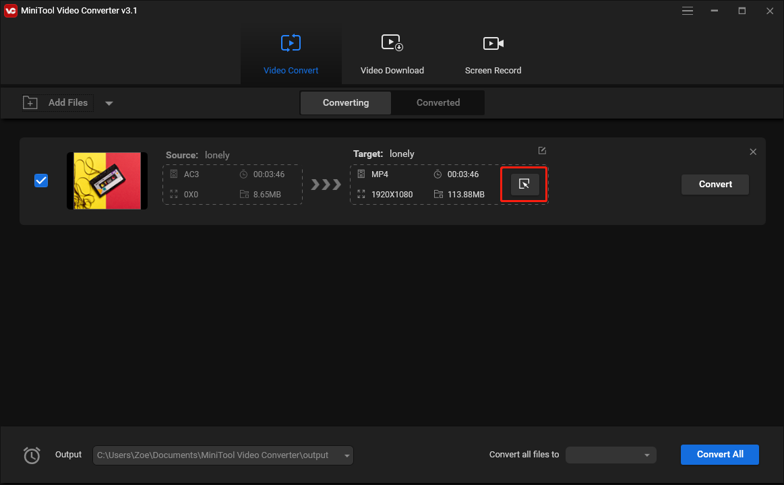Open target format settings icon

524,185
